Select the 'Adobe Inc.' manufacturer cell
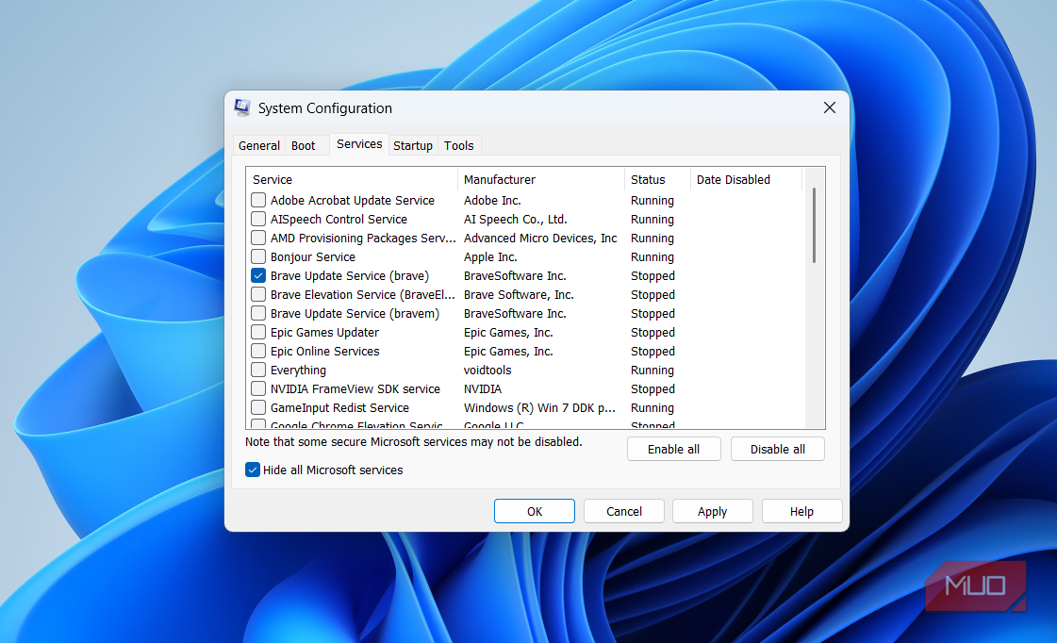This screenshot has height=643, width=1057. (492, 200)
